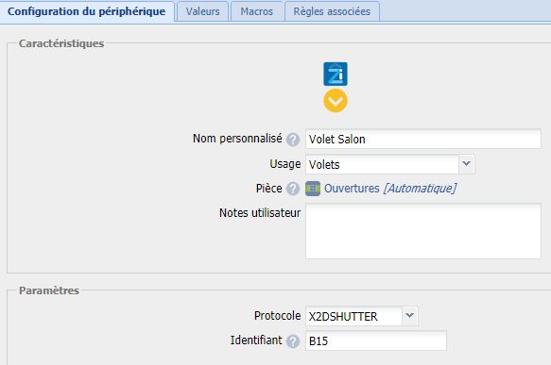Open the Règles associées tab

point(332,11)
